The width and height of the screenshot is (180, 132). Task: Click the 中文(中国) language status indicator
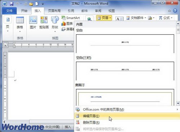(x=53, y=127)
